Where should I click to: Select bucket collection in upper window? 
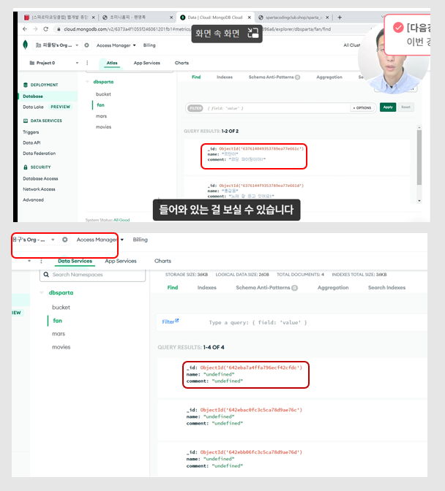click(103, 94)
